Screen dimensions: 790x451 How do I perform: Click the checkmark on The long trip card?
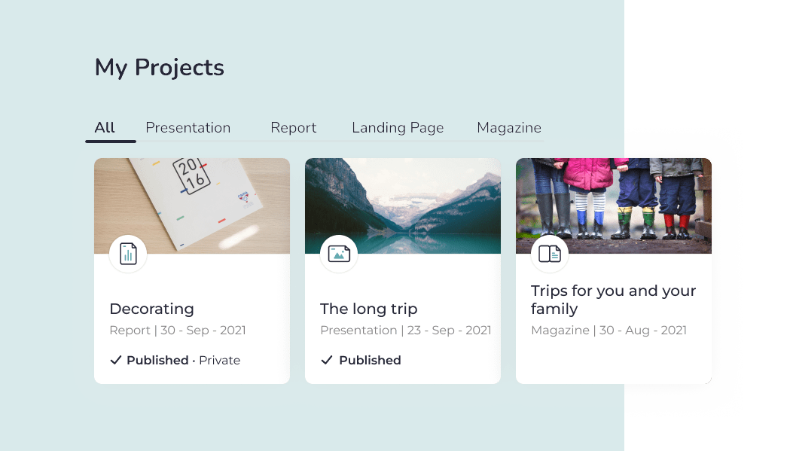pos(327,360)
